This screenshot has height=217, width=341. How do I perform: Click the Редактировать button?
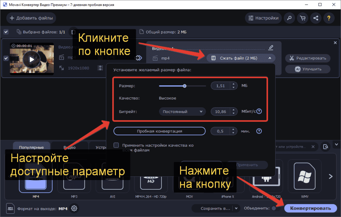tap(308, 58)
